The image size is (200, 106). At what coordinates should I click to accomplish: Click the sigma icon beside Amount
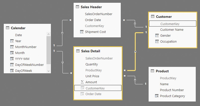tap(82, 82)
